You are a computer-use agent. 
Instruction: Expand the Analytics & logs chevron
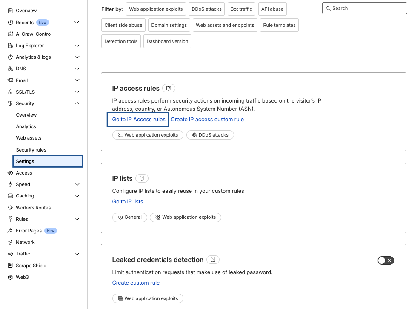(77, 57)
